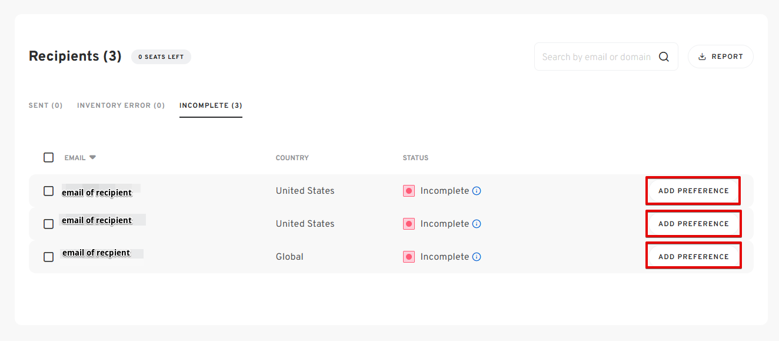Toggle the select-all checkbox in table header
Viewport: 779px width, 341px height.
[49, 157]
